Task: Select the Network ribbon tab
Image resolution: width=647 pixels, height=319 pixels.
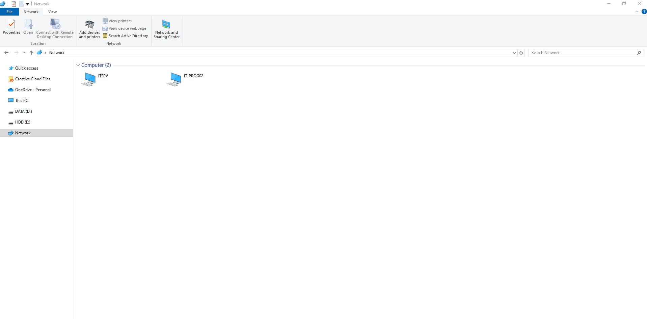Action: [31, 12]
